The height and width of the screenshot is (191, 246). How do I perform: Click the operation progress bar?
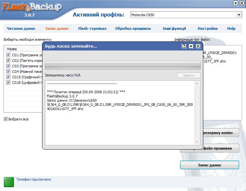click(123, 65)
